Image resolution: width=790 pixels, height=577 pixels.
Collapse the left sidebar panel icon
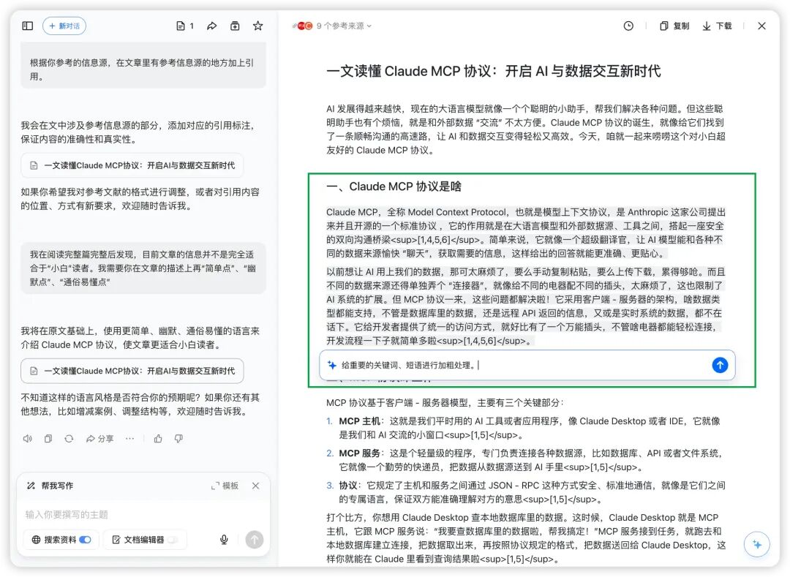(28, 26)
